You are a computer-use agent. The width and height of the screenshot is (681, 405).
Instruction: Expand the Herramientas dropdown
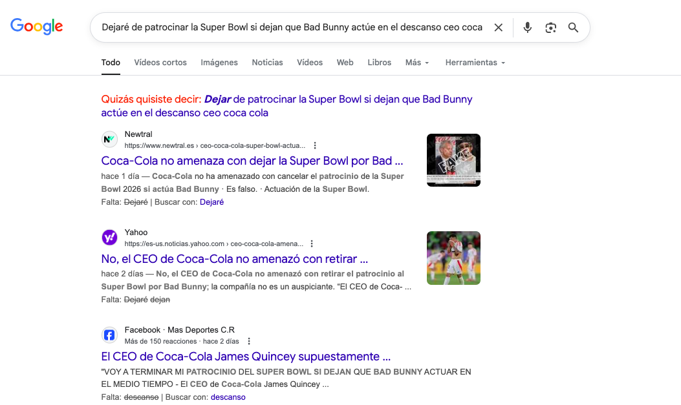coord(475,63)
